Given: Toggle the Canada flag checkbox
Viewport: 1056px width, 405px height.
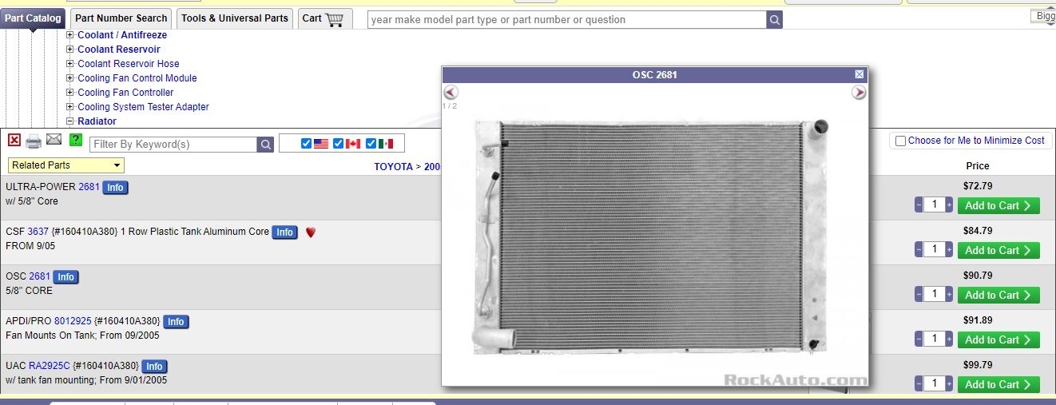Looking at the screenshot, I should (339, 144).
